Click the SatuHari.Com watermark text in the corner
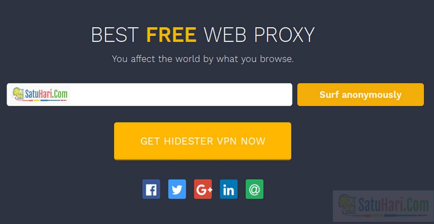Screen dimensions: 434x224 point(393,205)
